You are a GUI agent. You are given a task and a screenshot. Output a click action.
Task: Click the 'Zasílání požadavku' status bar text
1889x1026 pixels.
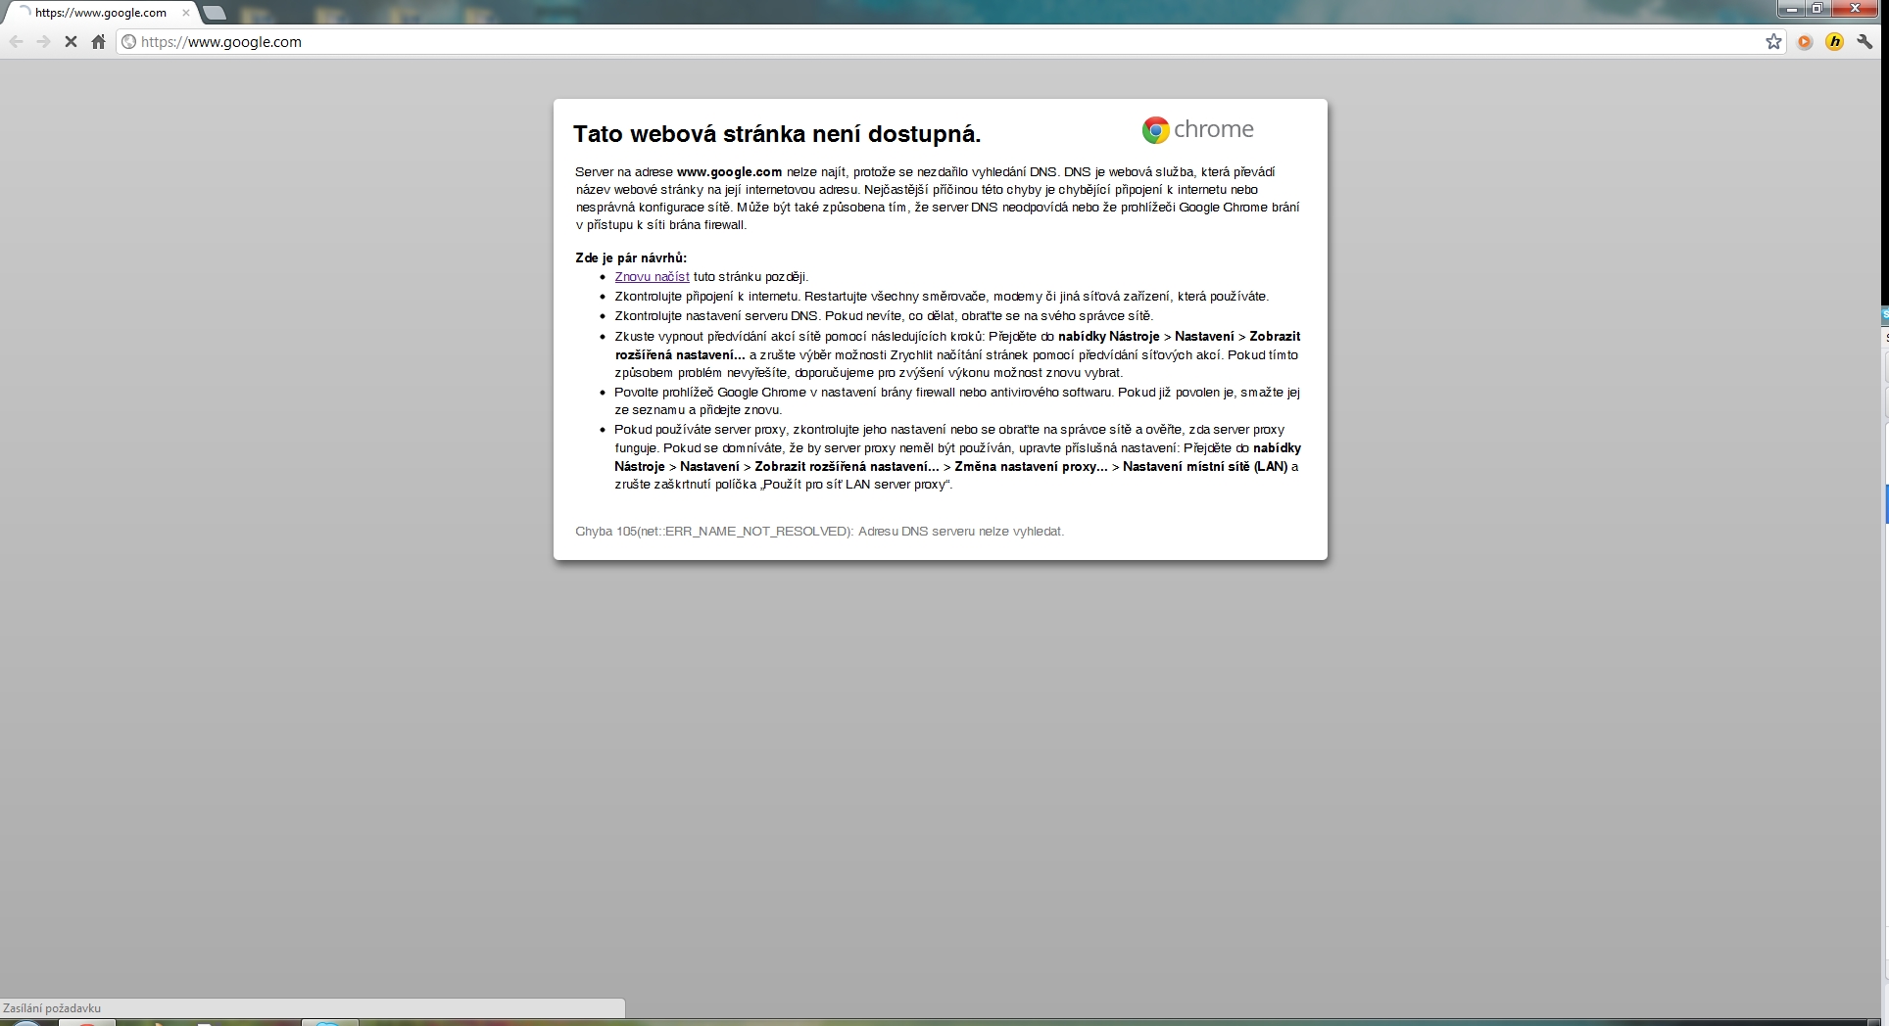[52, 1008]
